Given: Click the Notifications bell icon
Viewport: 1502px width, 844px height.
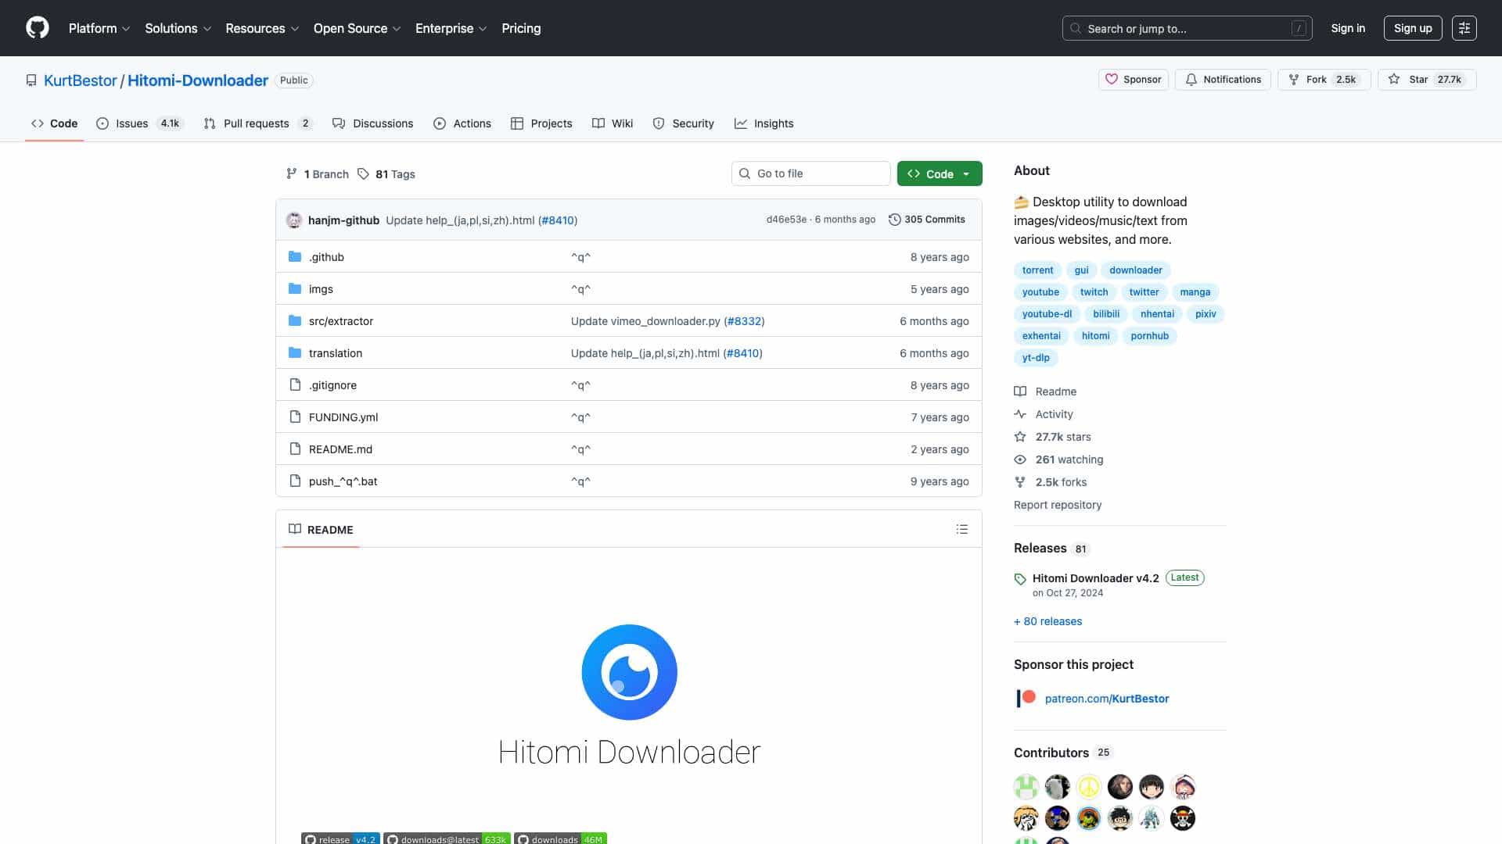Looking at the screenshot, I should coord(1191,80).
